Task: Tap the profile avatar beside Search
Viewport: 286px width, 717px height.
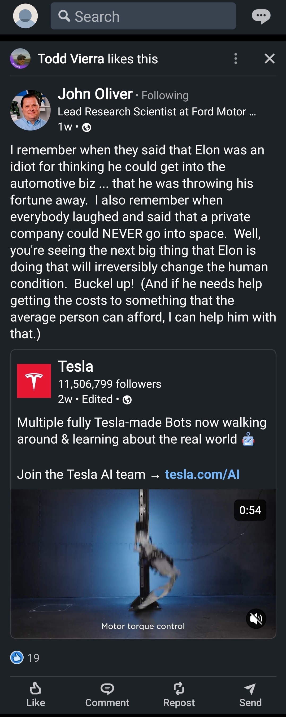Action: (25, 16)
